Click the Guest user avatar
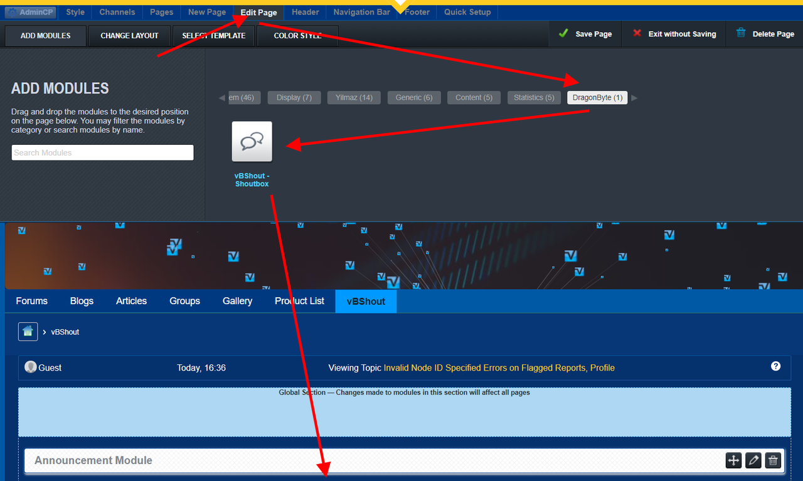Image resolution: width=803 pixels, height=481 pixels. tap(31, 367)
